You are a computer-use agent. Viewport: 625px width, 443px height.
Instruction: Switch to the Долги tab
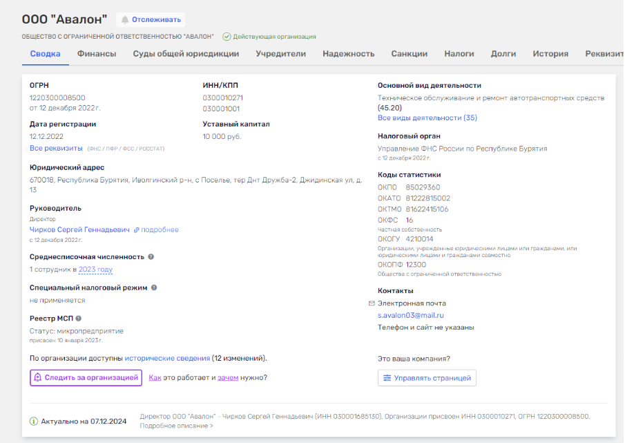[x=503, y=54]
